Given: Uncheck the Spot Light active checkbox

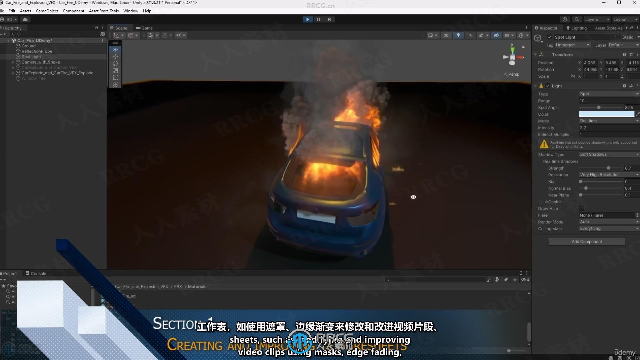Looking at the screenshot, I should point(549,37).
